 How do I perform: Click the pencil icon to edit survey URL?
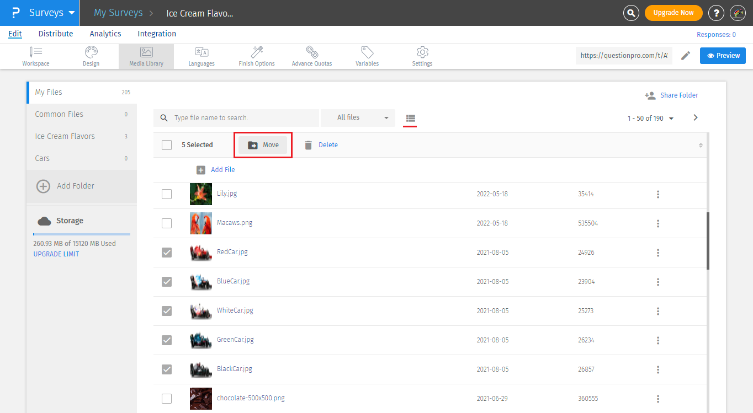[x=686, y=55]
